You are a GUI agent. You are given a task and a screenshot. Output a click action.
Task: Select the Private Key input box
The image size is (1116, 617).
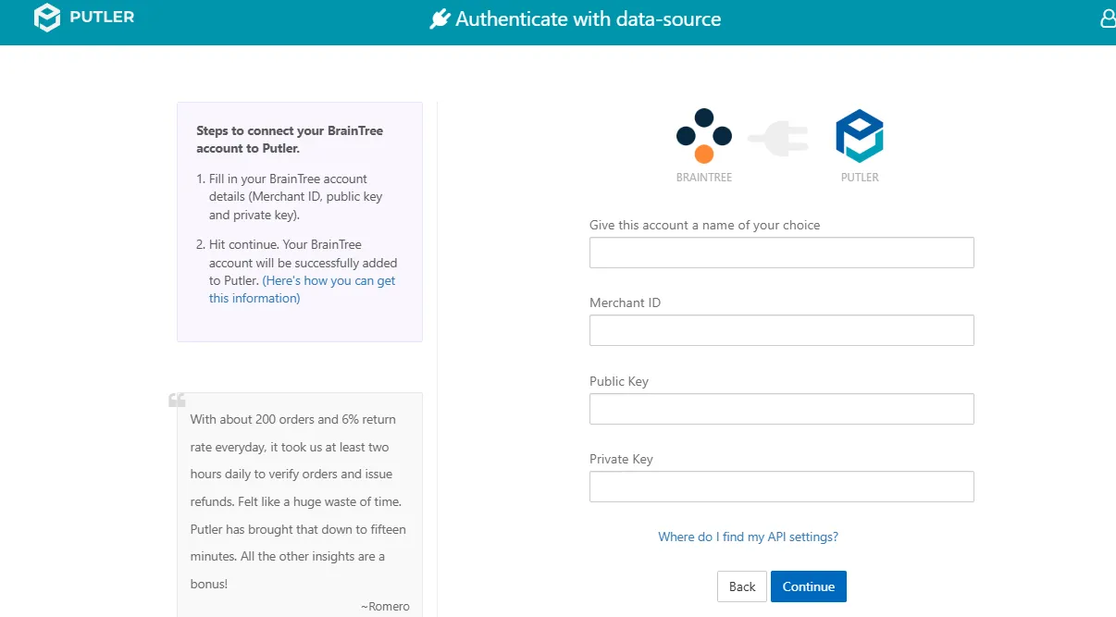point(782,487)
